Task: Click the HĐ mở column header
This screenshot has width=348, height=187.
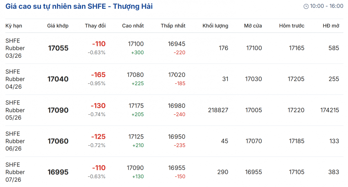Action: [x=331, y=26]
